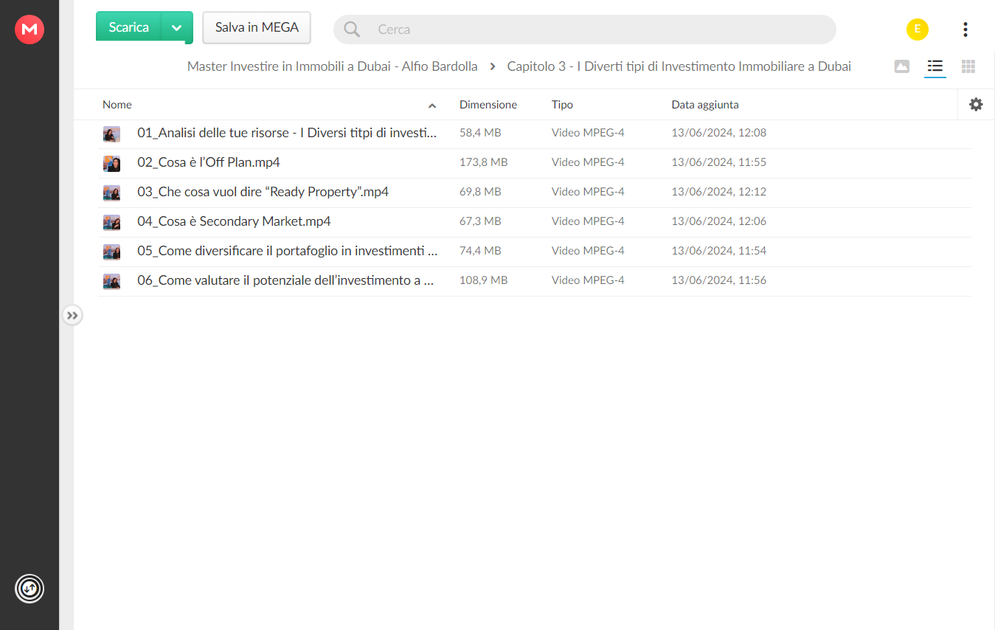Open the Scarica dropdown arrow
This screenshot has width=995, height=630.
(177, 27)
